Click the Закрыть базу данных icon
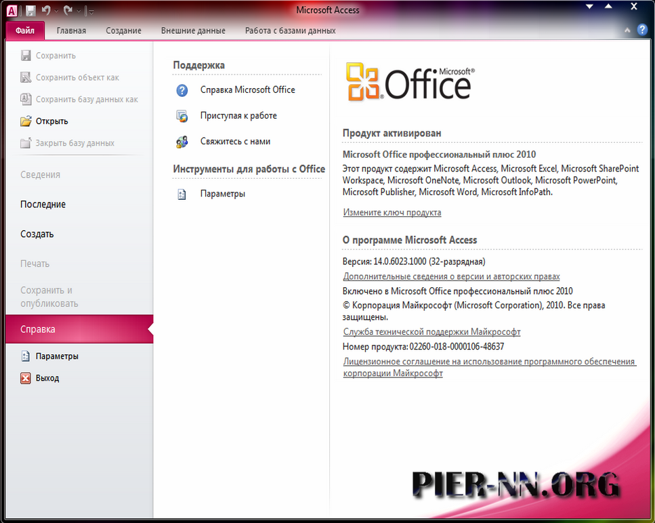Screen dimensions: 655x523 26,143
